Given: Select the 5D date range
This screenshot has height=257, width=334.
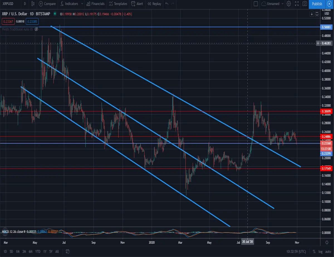Looking at the screenshot, I should (11, 251).
